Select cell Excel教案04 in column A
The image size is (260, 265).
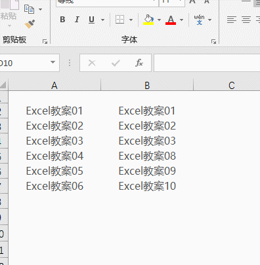pos(54,156)
